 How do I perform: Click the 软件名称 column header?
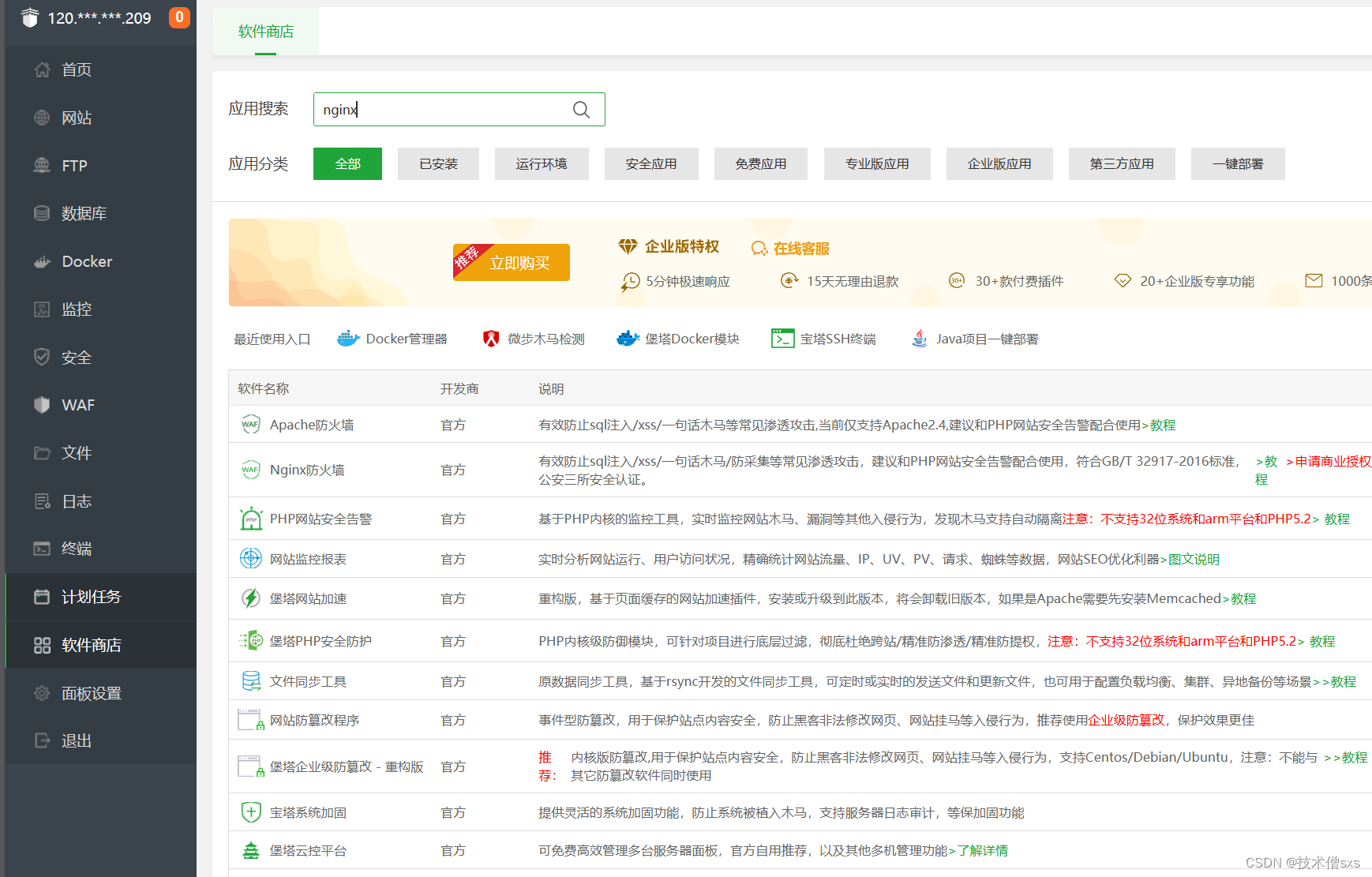point(264,389)
